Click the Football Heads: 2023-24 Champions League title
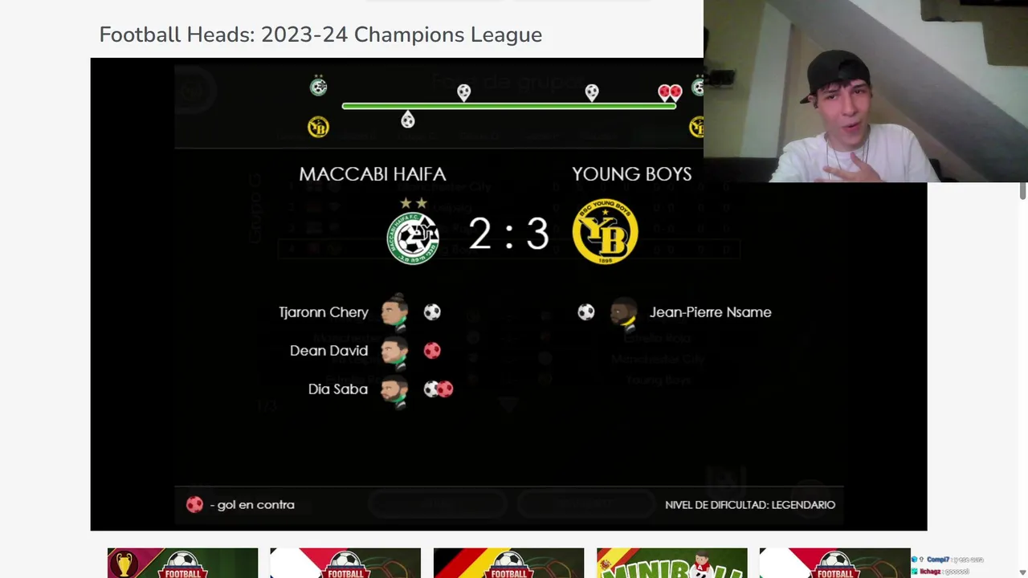Screen dimensions: 1028x578 click(320, 35)
